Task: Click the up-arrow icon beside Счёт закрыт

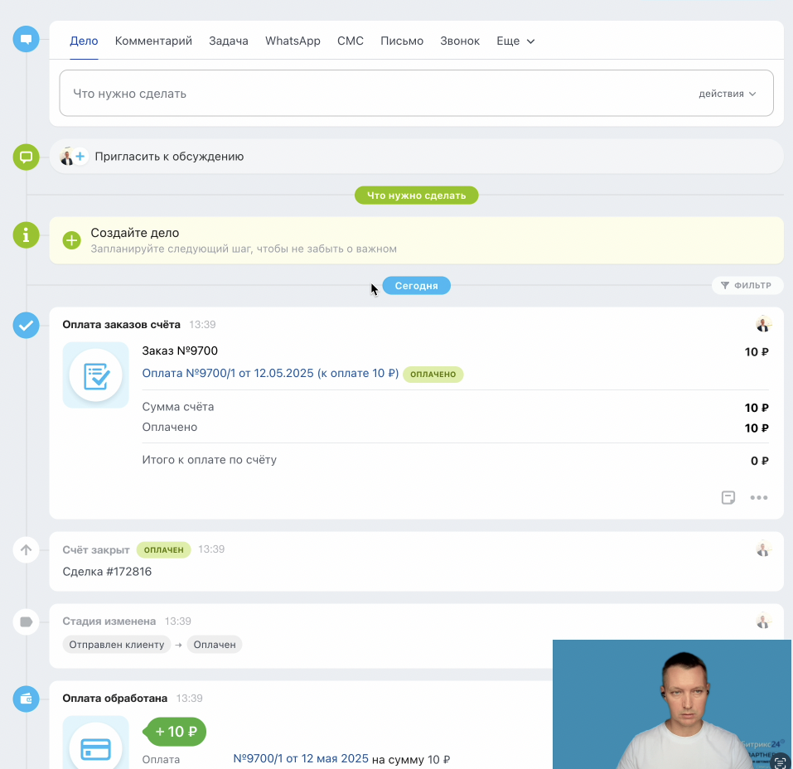Action: [26, 550]
